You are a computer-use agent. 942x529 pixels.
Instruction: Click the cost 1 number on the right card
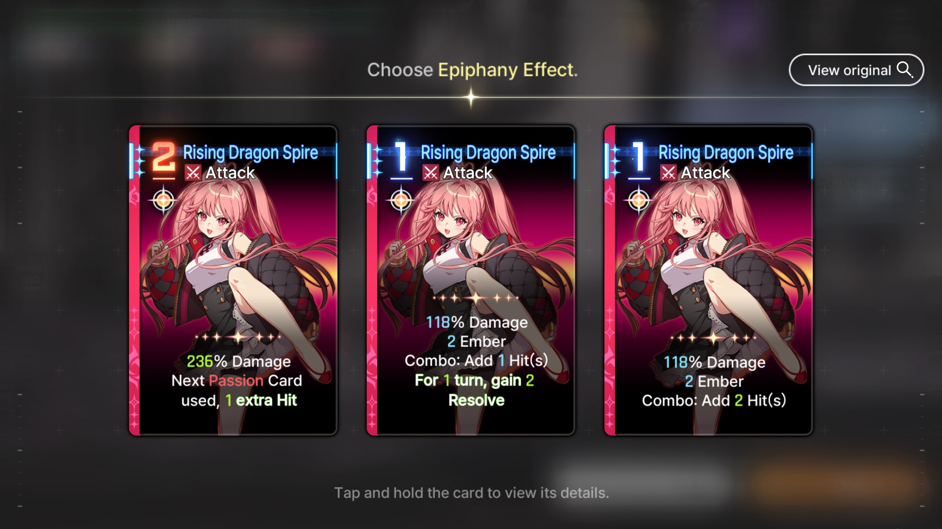click(x=639, y=157)
